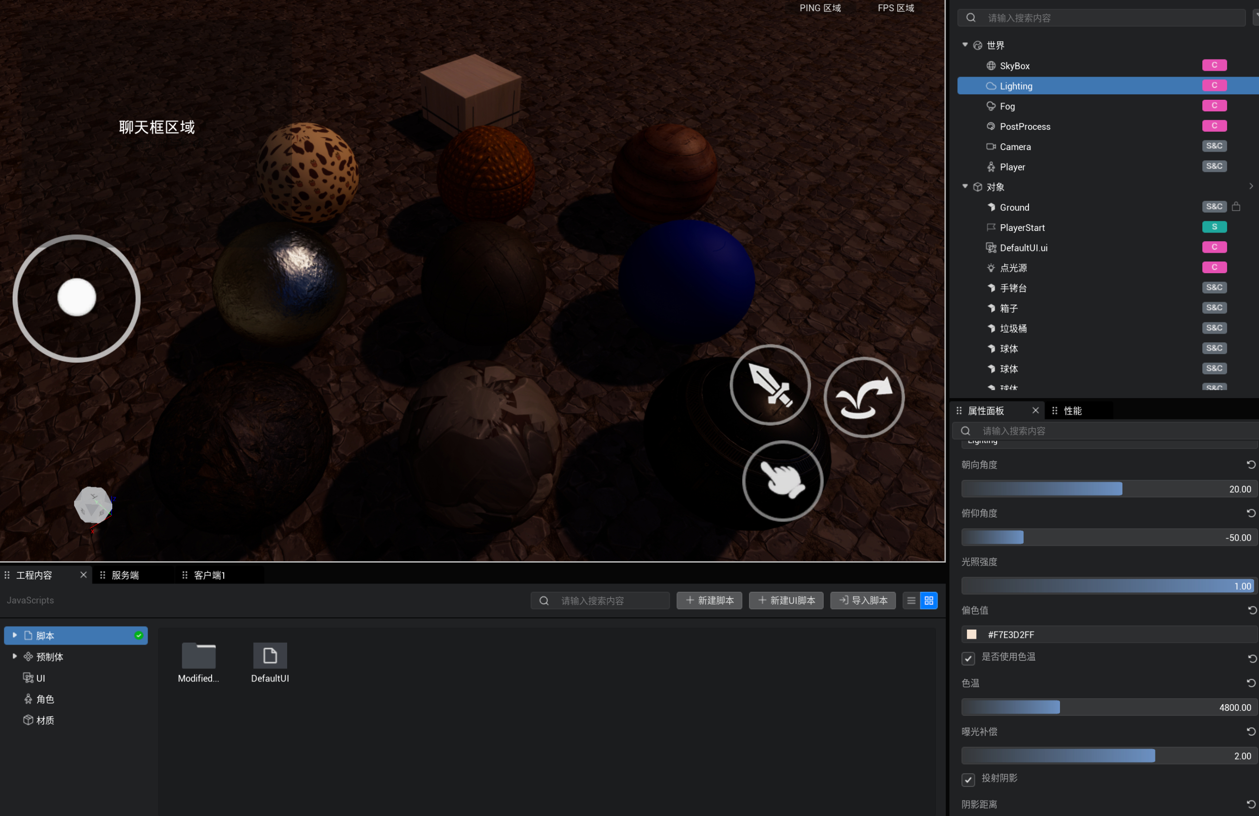
Task: Click the Lighting row C badge
Action: click(1214, 85)
